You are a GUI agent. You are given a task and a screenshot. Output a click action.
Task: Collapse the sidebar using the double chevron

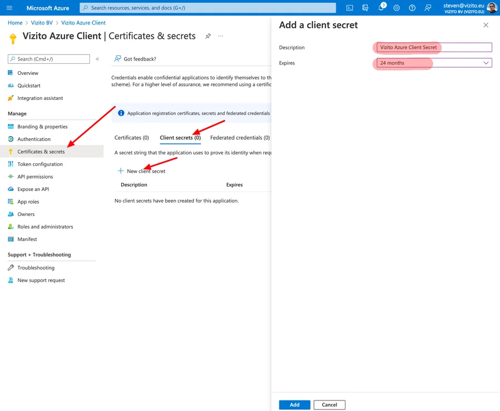pos(97,58)
